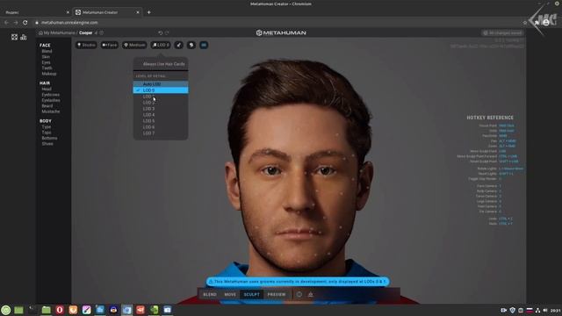Open Shoes under BODY section

coord(47,144)
